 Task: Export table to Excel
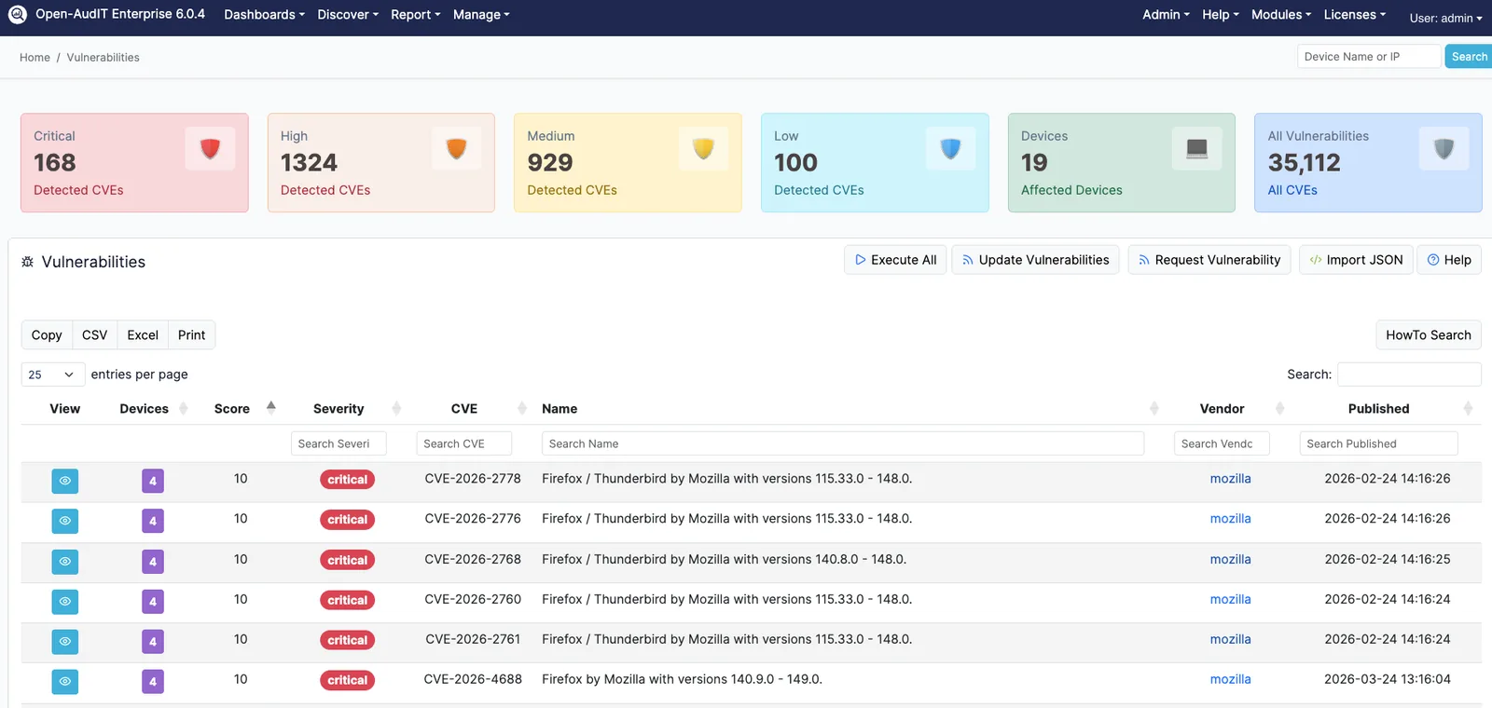[143, 335]
